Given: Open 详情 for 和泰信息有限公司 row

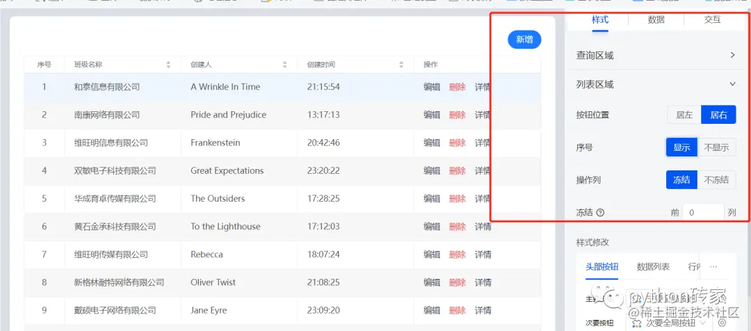Looking at the screenshot, I should 482,87.
